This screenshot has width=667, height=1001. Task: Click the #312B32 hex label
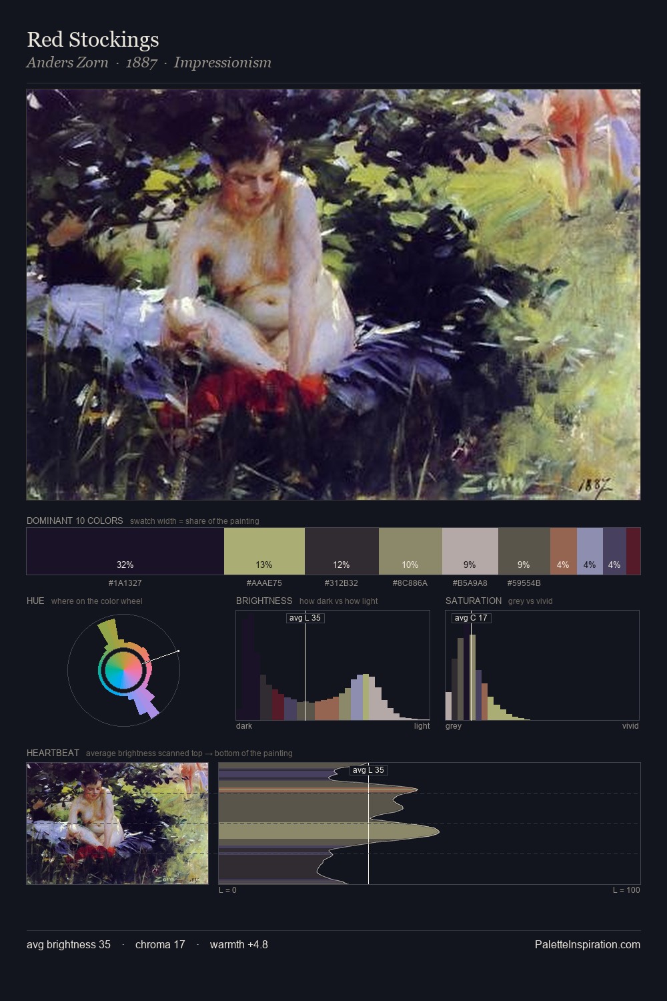[342, 583]
